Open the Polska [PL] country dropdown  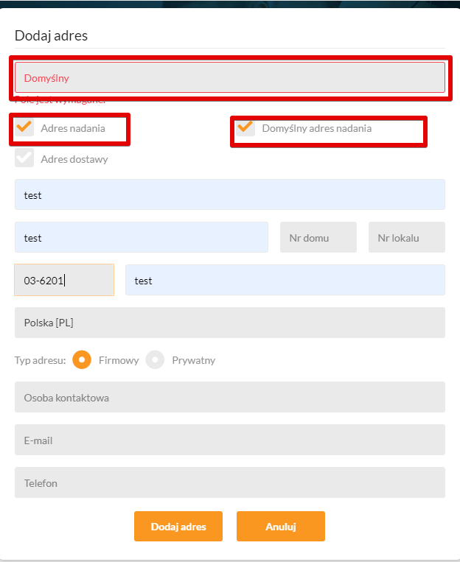pyautogui.click(x=229, y=323)
